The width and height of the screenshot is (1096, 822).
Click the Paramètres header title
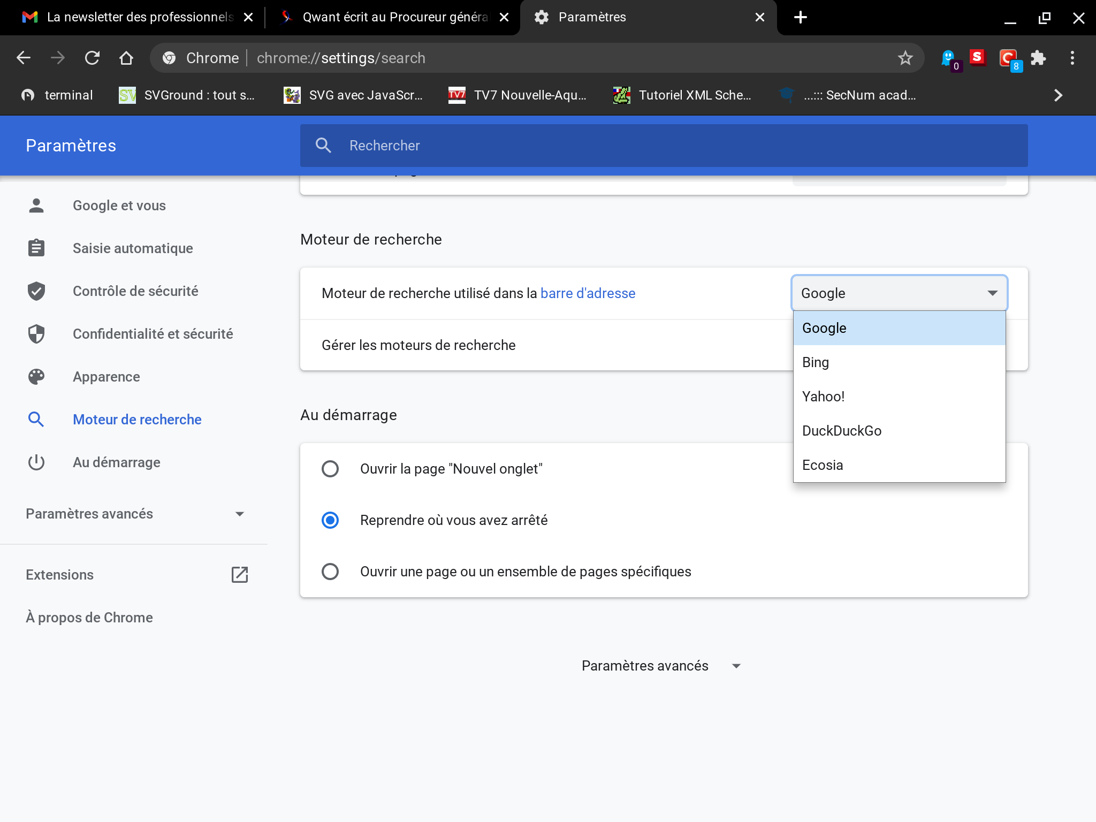coord(71,146)
